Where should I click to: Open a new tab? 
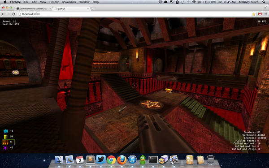coord(94,9)
